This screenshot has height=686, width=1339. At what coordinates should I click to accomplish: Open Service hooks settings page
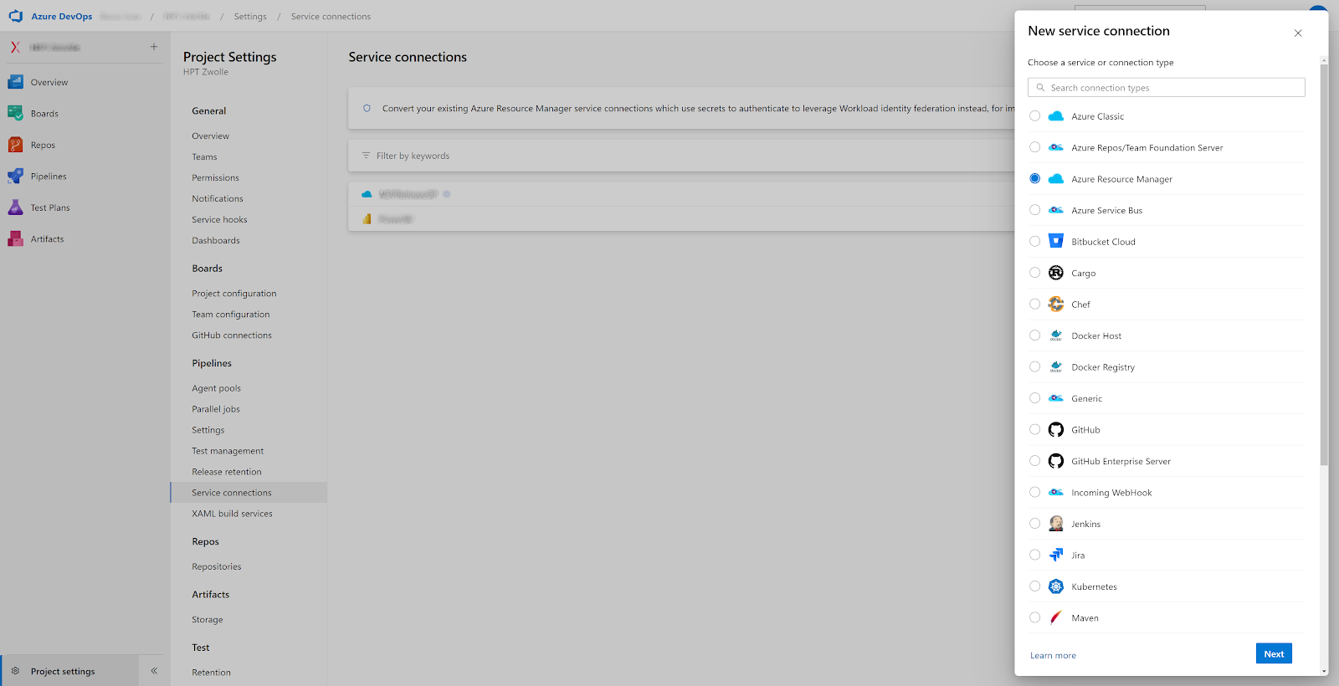coord(219,219)
